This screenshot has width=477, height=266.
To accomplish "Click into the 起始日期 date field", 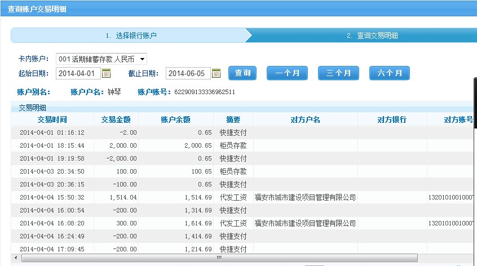I will [78, 73].
